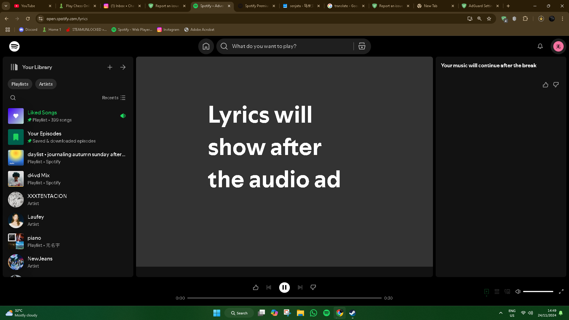Screen dimensions: 569x320
Task: Open the Now Playing view icon
Action: coord(487,292)
